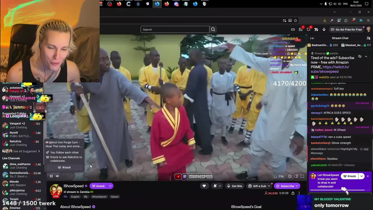The image size is (373, 210).
Task: Open player settings gear
Action: coord(290,176)
